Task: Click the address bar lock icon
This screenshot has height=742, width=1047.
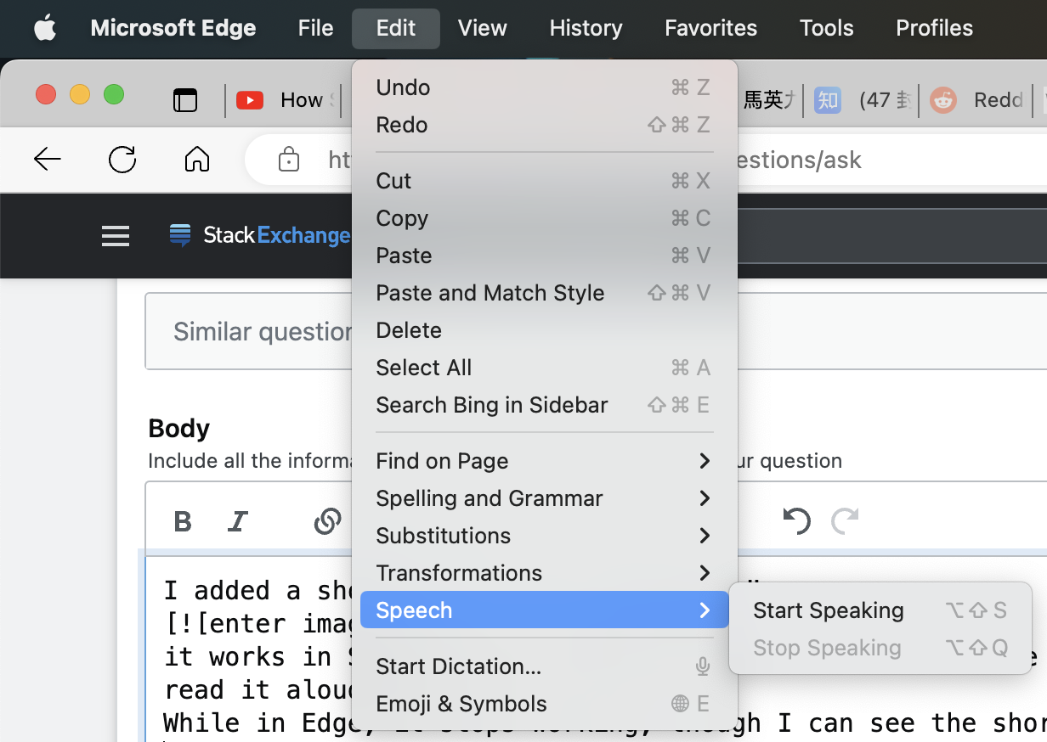Action: (289, 159)
